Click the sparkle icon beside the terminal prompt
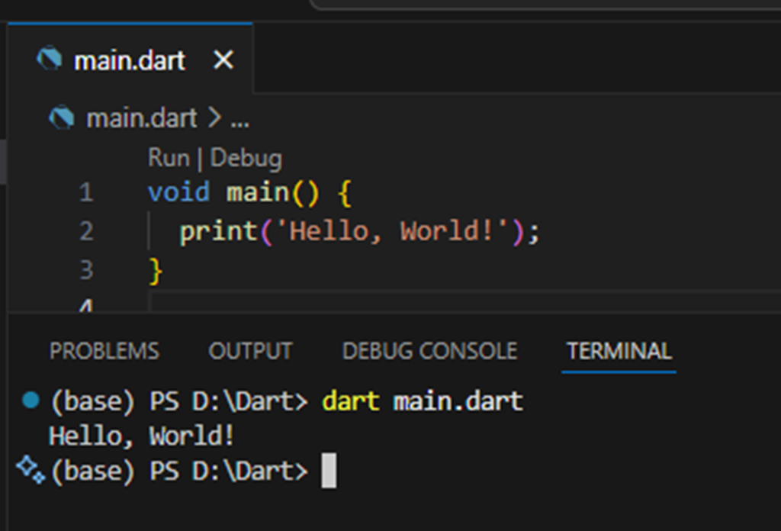The height and width of the screenshot is (531, 781). coord(31,468)
